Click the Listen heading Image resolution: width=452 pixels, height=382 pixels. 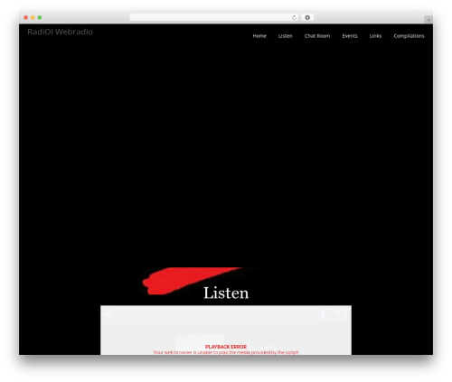(226, 293)
